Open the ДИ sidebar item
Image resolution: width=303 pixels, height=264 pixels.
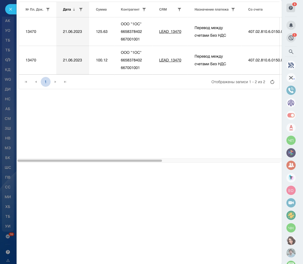click(x=8, y=89)
